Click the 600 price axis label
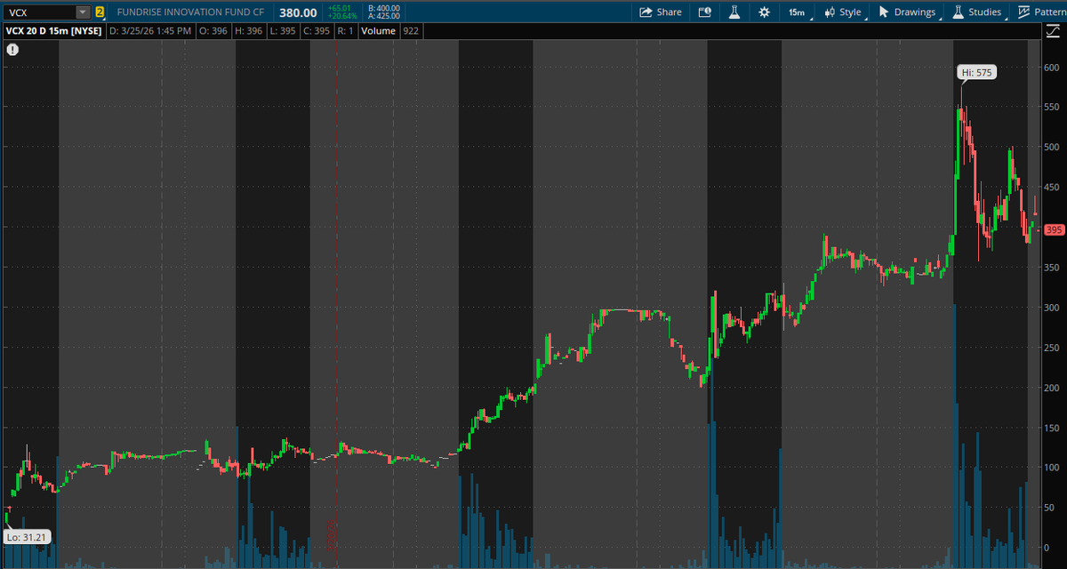The height and width of the screenshot is (569, 1067). [1053, 67]
